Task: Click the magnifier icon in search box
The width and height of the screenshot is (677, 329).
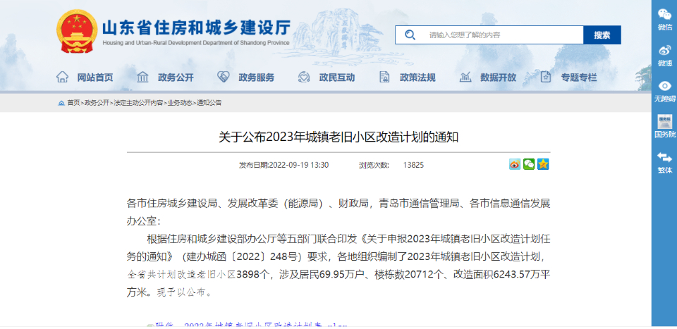Action: pyautogui.click(x=410, y=35)
